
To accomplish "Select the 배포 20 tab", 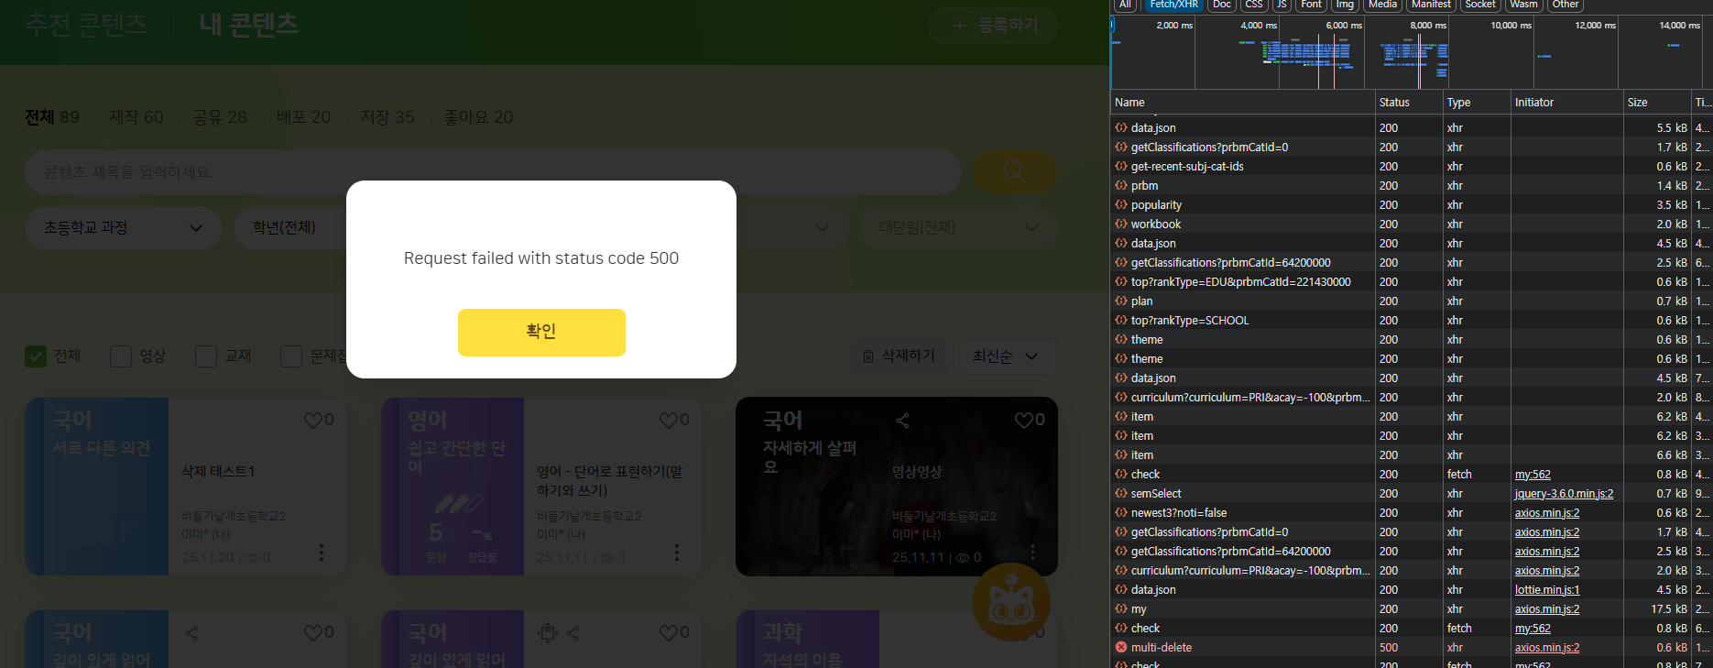I will point(303,117).
